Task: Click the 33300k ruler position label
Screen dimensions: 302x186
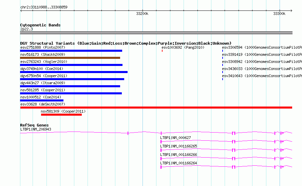Action: [x=279, y=14]
